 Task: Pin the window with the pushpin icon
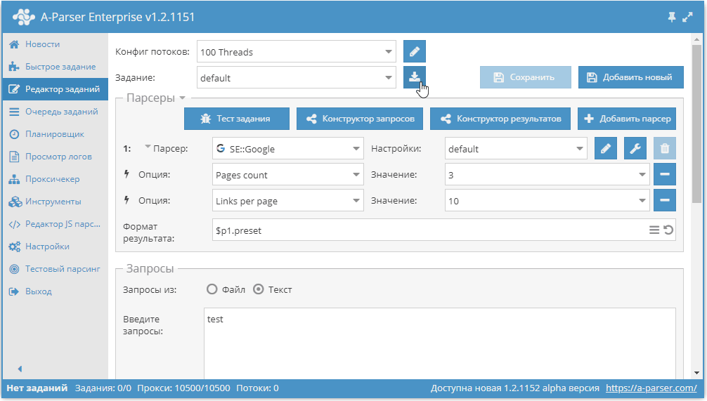coord(672,17)
